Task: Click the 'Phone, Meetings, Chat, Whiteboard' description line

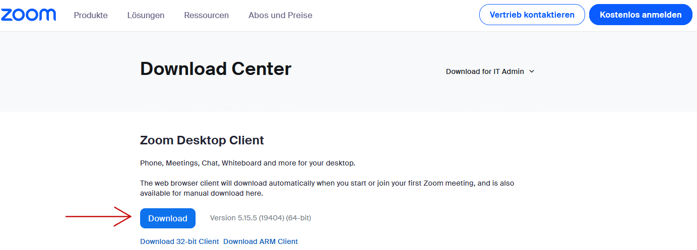Action: tap(247, 163)
